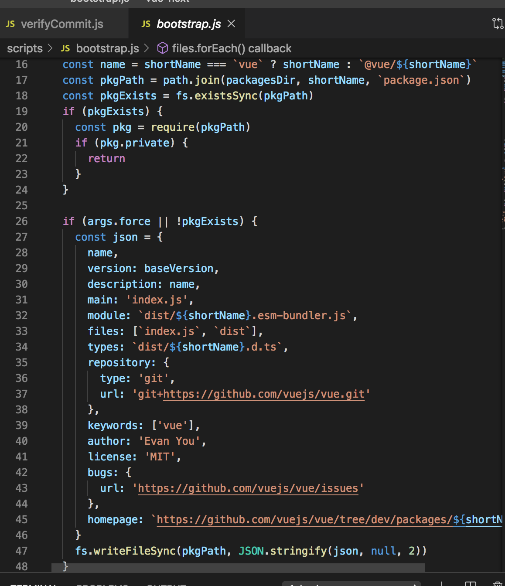505x586 pixels.
Task: Click the `dist` string in the files array
Action: point(232,331)
